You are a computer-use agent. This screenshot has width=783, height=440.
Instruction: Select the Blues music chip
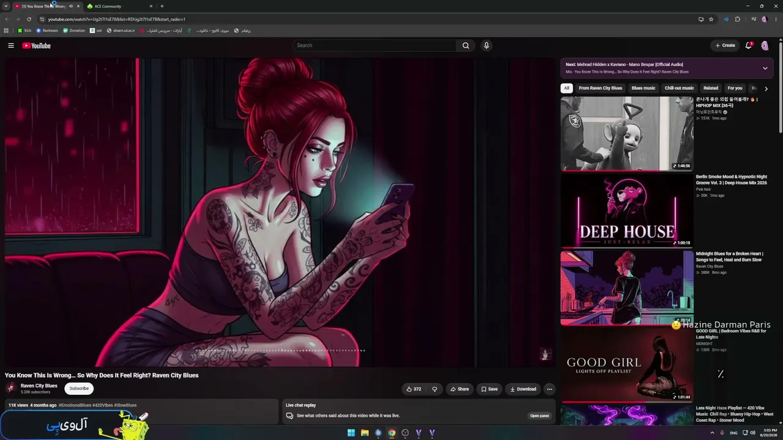(x=643, y=88)
